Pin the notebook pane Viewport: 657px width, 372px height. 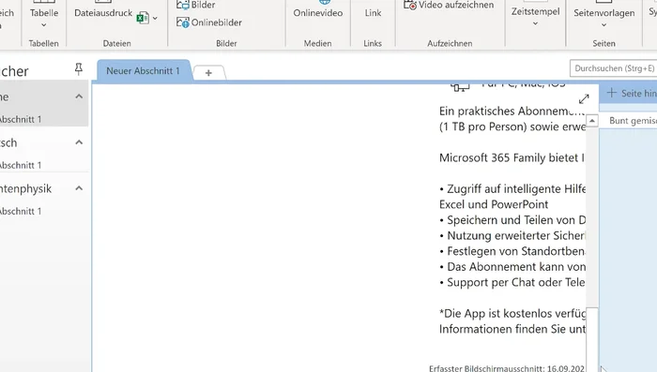tap(78, 69)
